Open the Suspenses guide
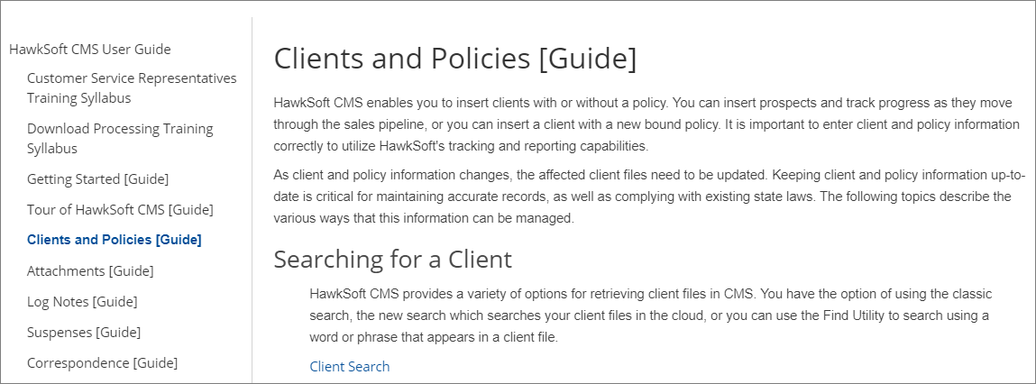The width and height of the screenshot is (1036, 384). pyautogui.click(x=84, y=332)
